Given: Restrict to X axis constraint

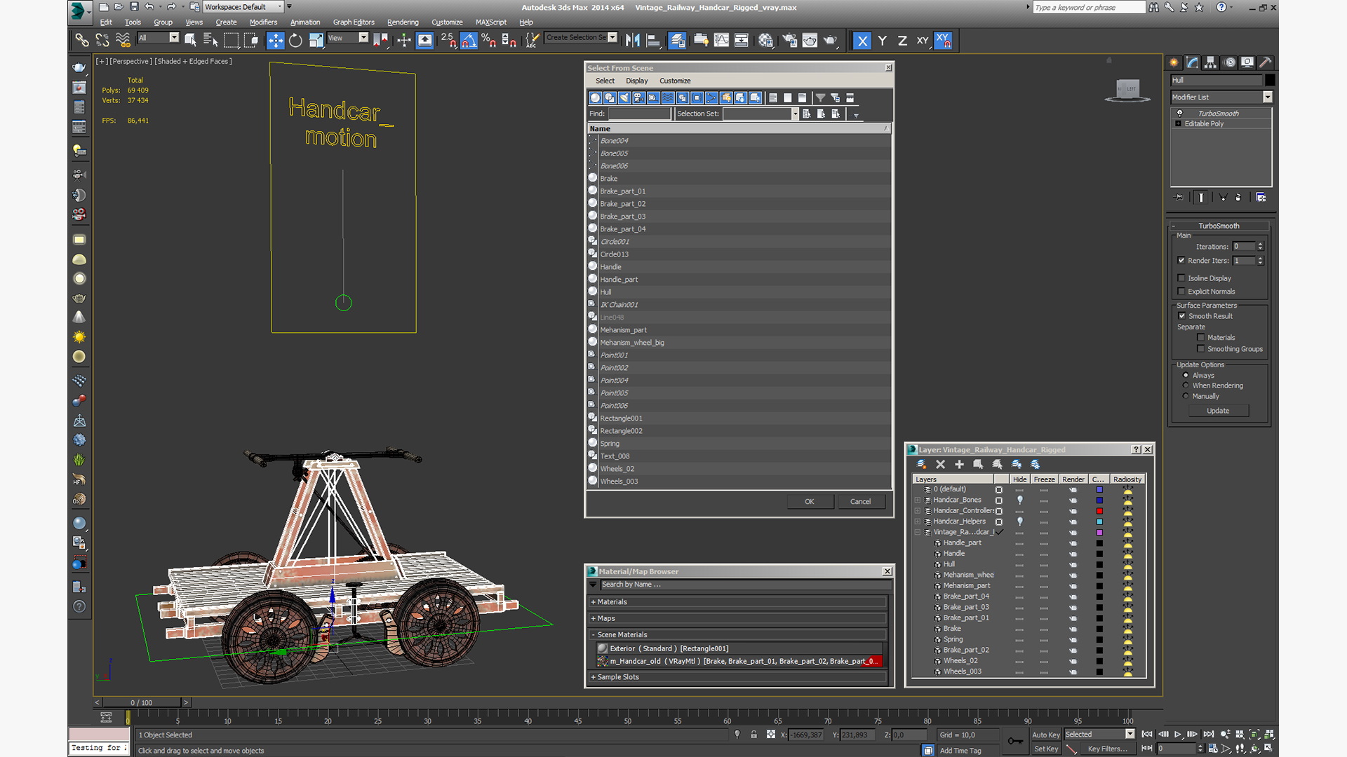Looking at the screenshot, I should coord(862,41).
